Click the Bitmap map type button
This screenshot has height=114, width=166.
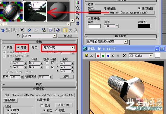point(68,36)
